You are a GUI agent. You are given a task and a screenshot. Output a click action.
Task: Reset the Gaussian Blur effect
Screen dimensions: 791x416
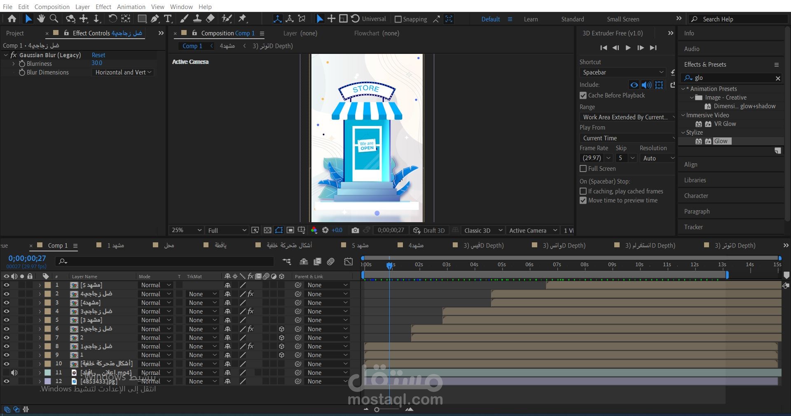pos(98,55)
